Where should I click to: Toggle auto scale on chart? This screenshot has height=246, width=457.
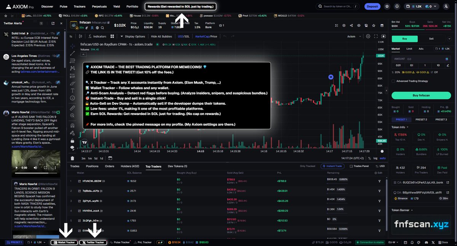coord(383,158)
